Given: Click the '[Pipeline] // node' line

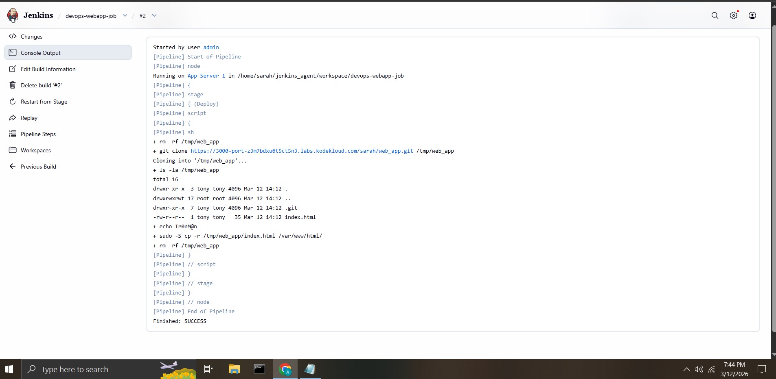Looking at the screenshot, I should coord(181,302).
